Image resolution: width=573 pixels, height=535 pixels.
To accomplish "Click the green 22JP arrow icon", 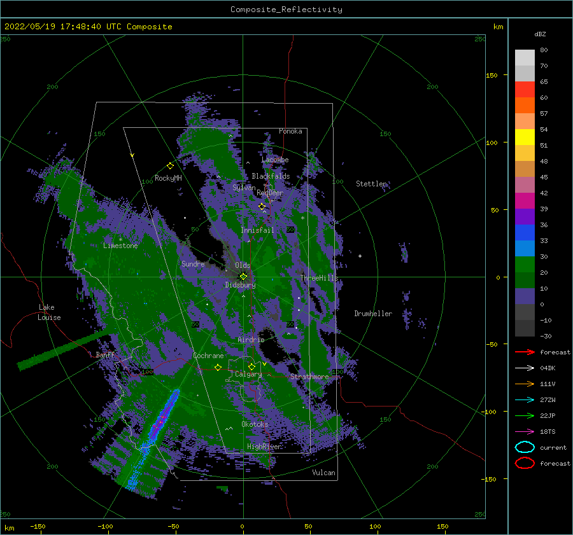I will [525, 415].
